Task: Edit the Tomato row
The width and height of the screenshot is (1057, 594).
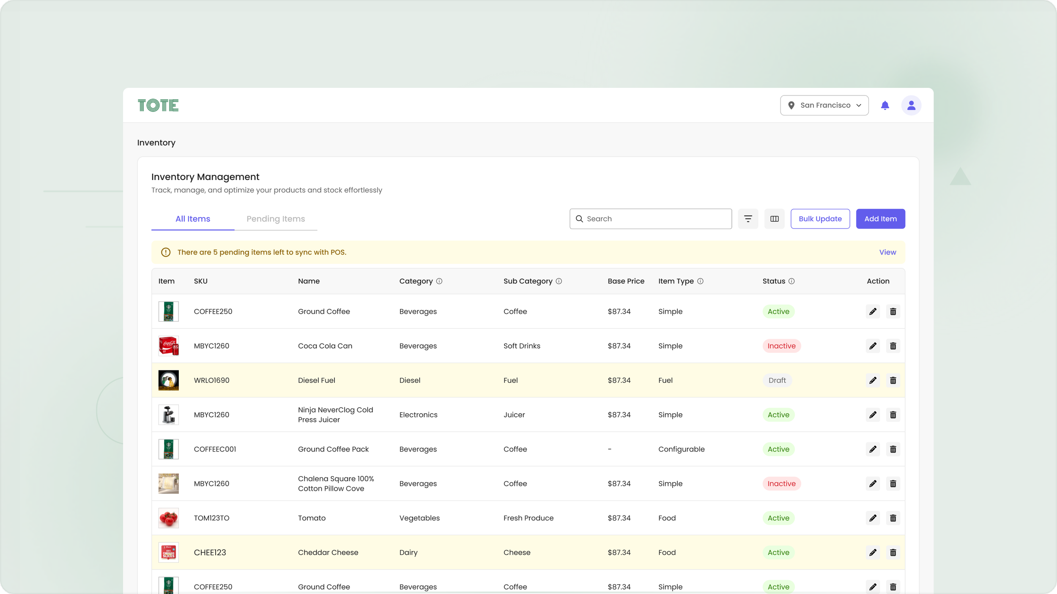Action: (x=873, y=518)
